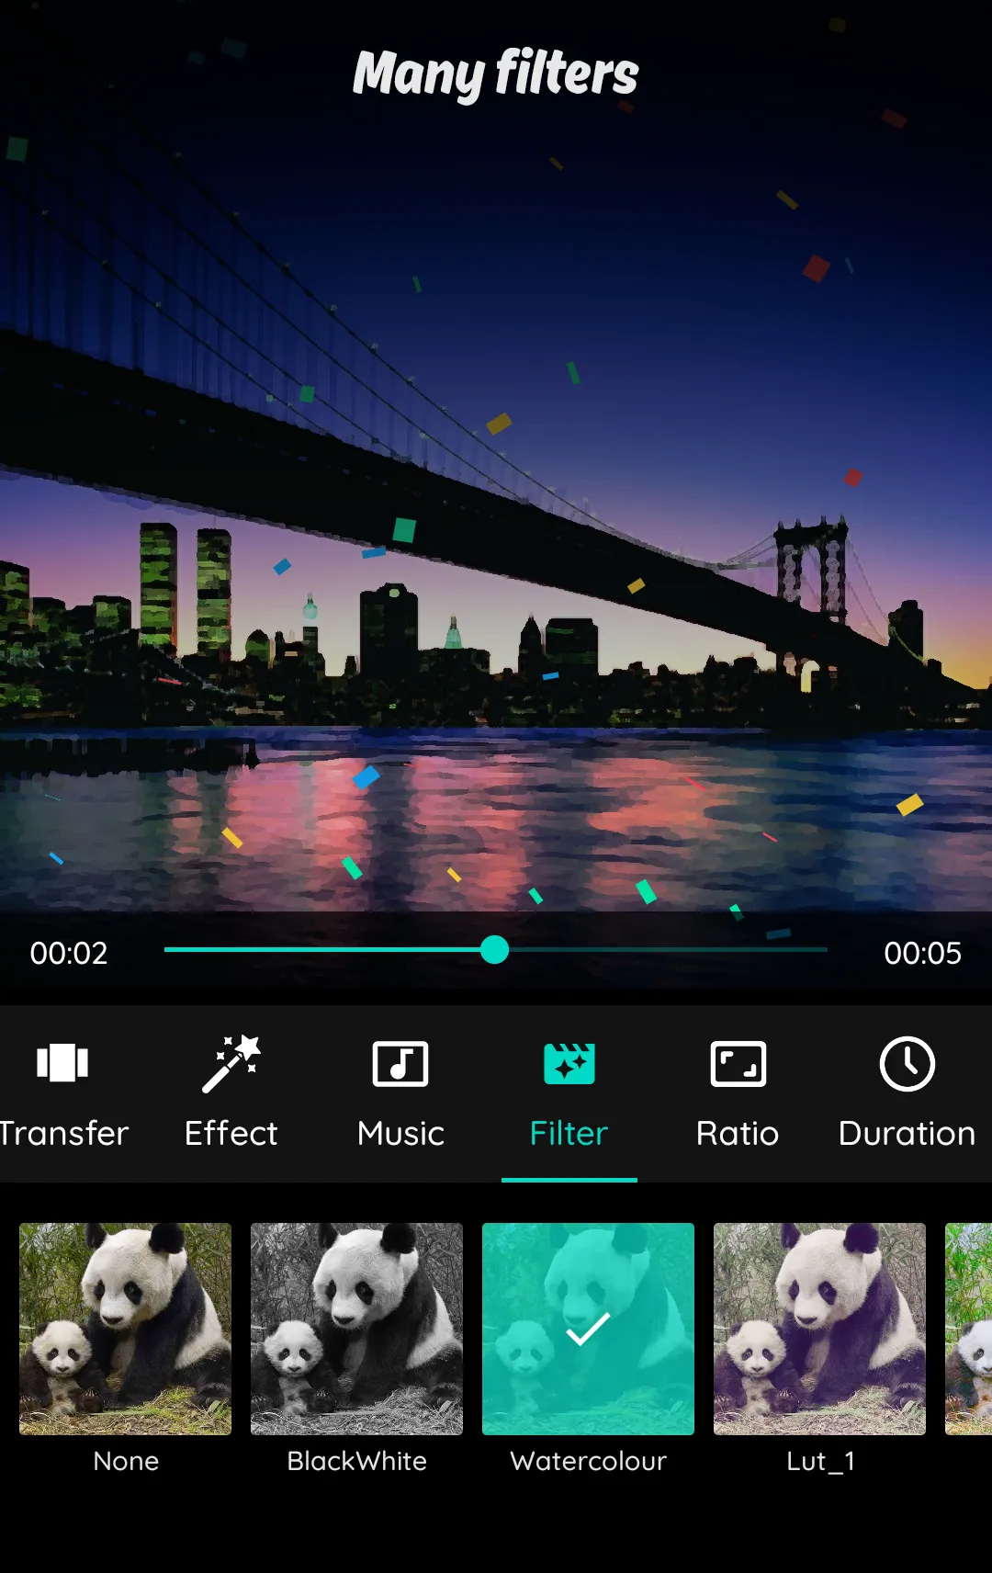The width and height of the screenshot is (992, 1573).
Task: Switch to the Effect tab label
Action: [x=231, y=1134]
